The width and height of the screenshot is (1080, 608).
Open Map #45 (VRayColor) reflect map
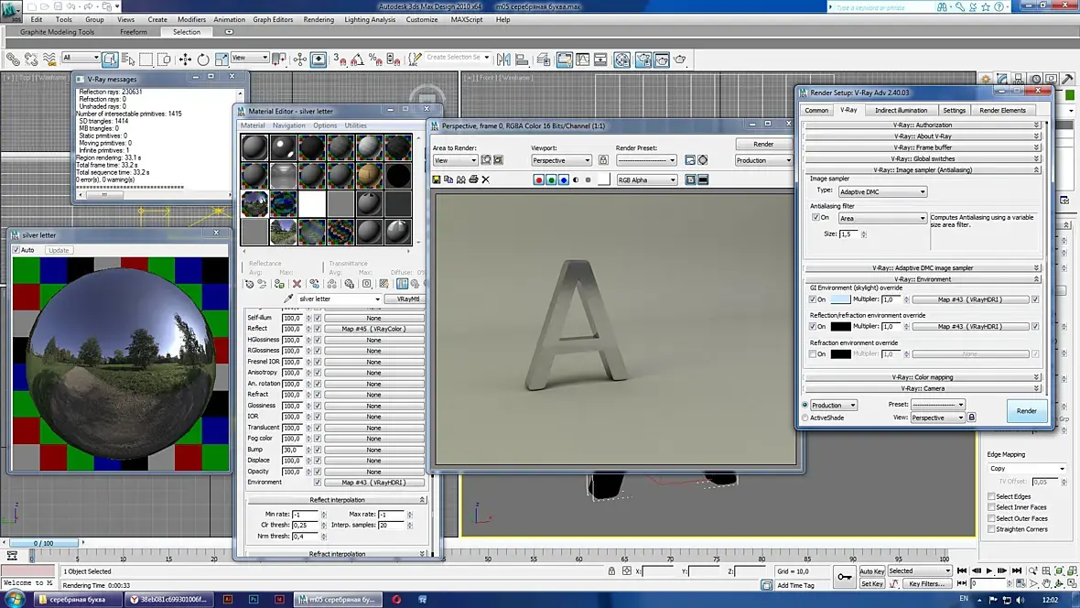click(373, 329)
